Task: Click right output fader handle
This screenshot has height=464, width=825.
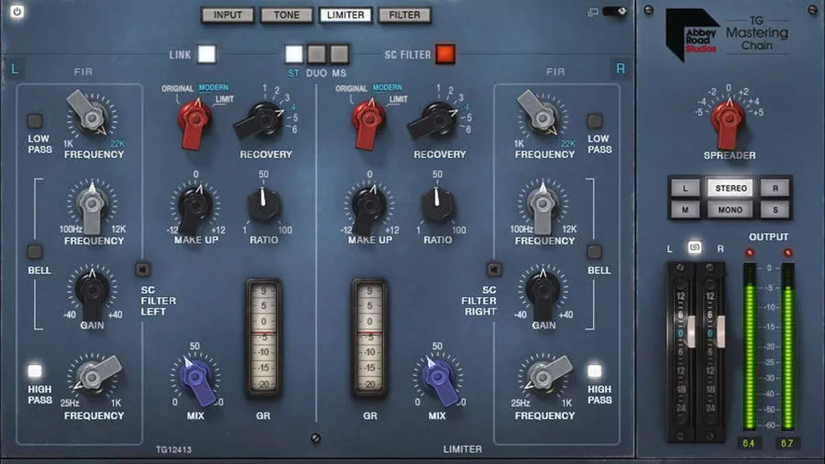Action: (x=720, y=331)
